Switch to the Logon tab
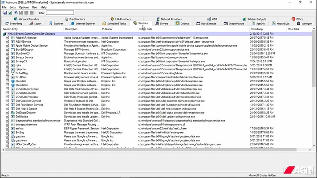The image size is (317, 178). [x=35, y=24]
